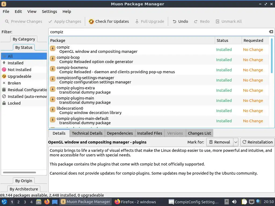
Task: Open the View menu
Action: pyautogui.click(x=32, y=12)
